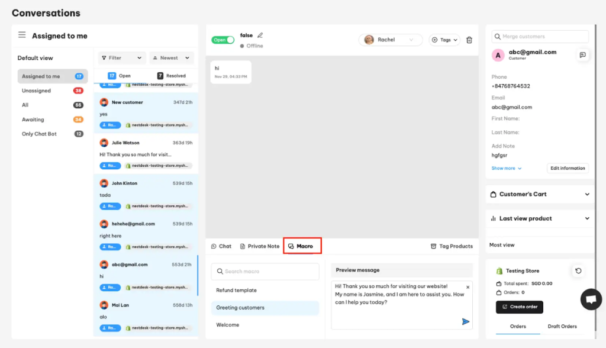
Task: Click the chat message icon beside abc@gmail.com
Action: [x=583, y=54]
